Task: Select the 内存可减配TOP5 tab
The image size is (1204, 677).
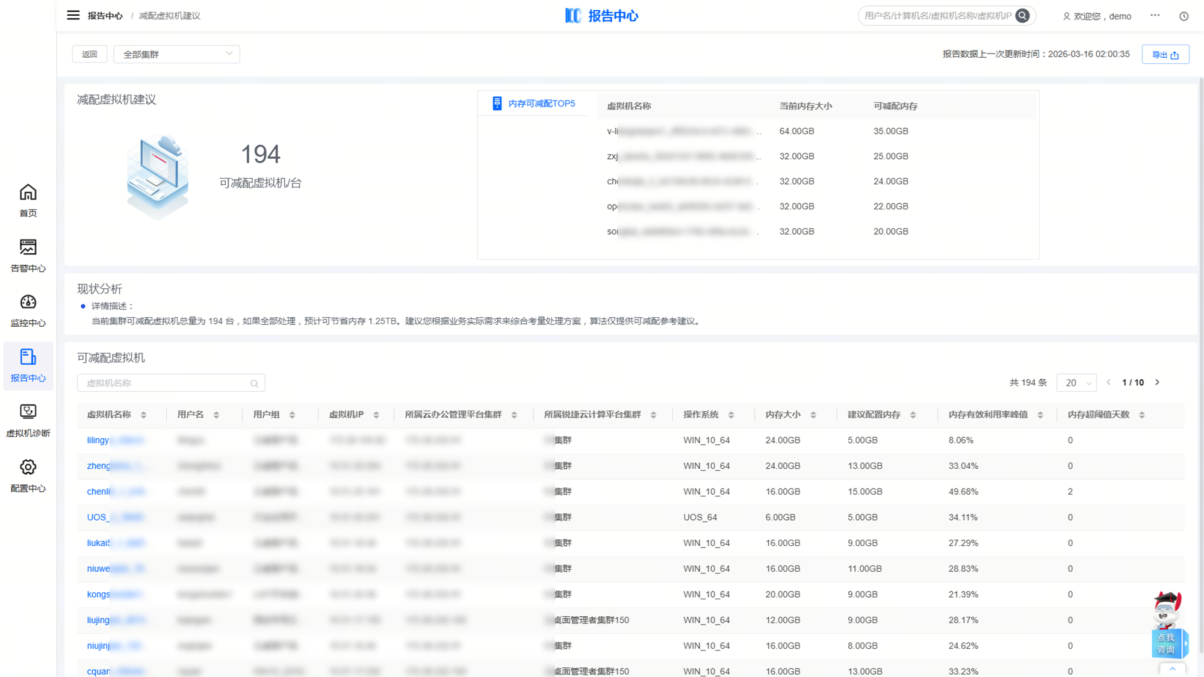Action: [533, 104]
